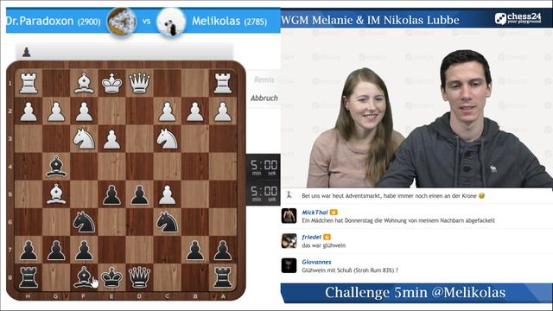Select the black pawn on h7
The height and width of the screenshot is (311, 553).
click(29, 251)
